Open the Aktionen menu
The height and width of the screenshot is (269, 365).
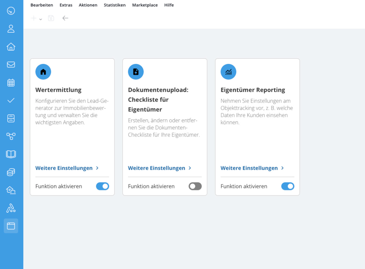88,5
